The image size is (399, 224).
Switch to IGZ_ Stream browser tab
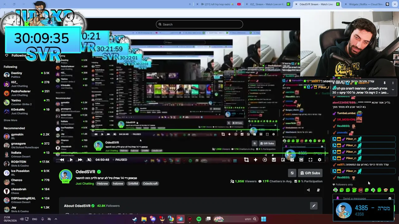pos(267,4)
